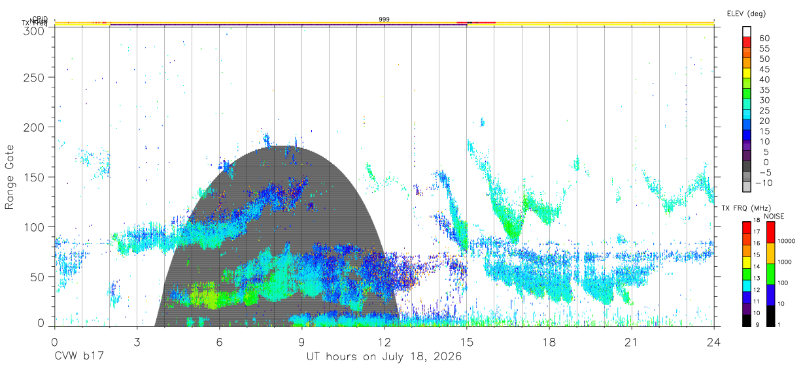Click the "UT hours on July 18, 2026" axis title
This screenshot has width=803, height=370.
384,356
